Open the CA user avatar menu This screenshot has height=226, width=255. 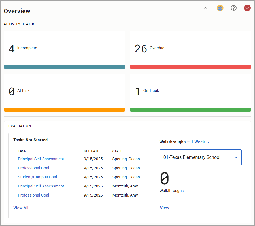(x=247, y=8)
